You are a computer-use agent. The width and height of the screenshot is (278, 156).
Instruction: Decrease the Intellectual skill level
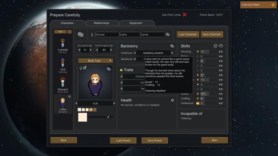[219, 103]
